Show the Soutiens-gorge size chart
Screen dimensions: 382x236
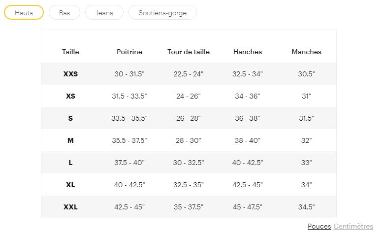click(x=162, y=13)
